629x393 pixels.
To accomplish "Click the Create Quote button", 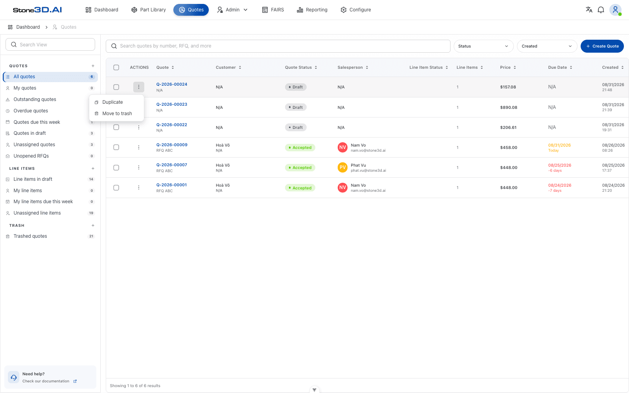I will pos(602,46).
